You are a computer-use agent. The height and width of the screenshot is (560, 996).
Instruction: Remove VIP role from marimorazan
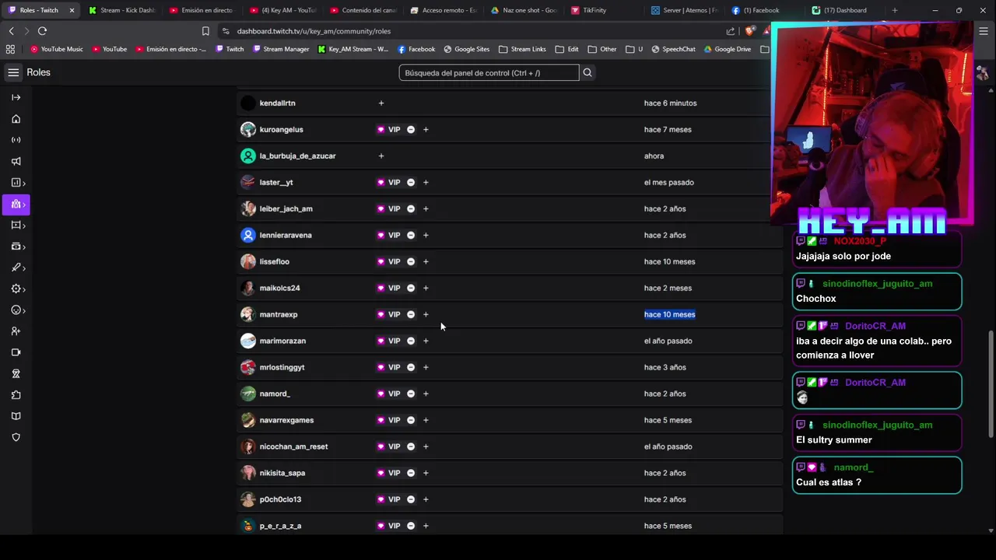(x=411, y=341)
